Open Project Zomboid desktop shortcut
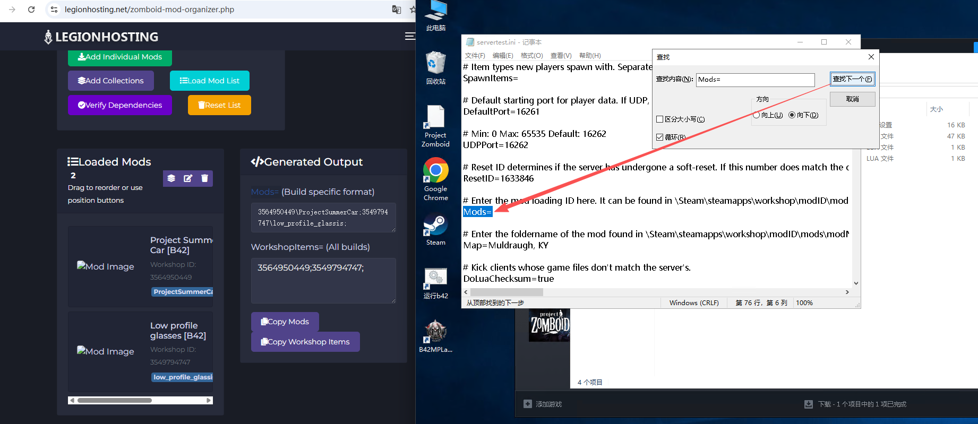 coord(435,125)
